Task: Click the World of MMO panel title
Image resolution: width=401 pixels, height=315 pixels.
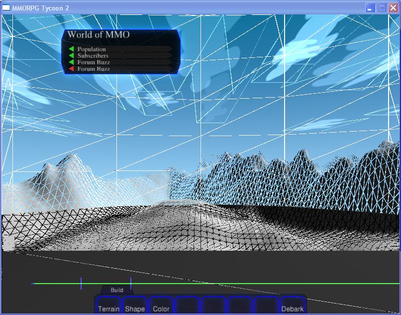Action: (99, 34)
